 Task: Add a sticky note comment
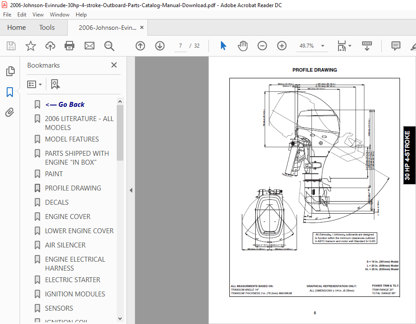(x=396, y=46)
